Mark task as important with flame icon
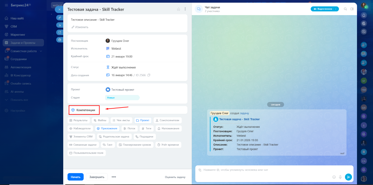The image size is (373, 185). [178, 9]
